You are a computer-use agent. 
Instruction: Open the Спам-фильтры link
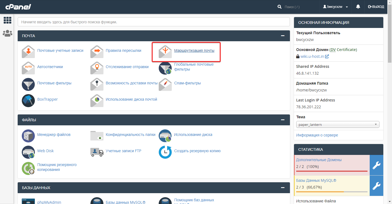pos(188,83)
